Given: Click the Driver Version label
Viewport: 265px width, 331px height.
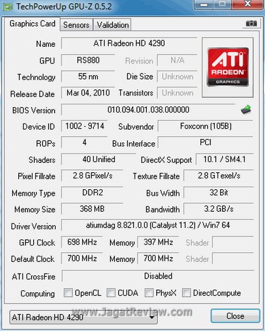Looking at the screenshot, I should (x=33, y=226).
